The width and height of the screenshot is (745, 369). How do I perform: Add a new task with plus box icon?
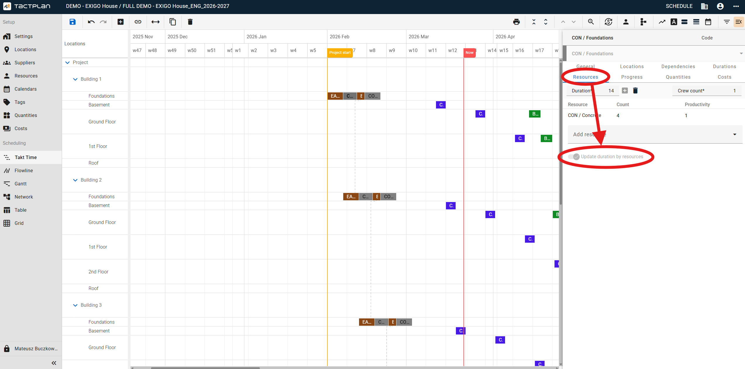pos(121,22)
